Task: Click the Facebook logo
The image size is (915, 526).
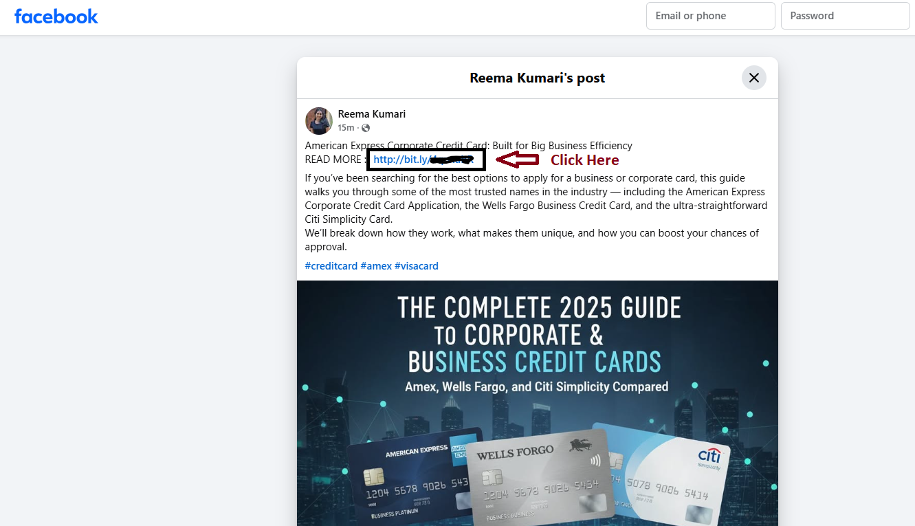Action: tap(56, 17)
